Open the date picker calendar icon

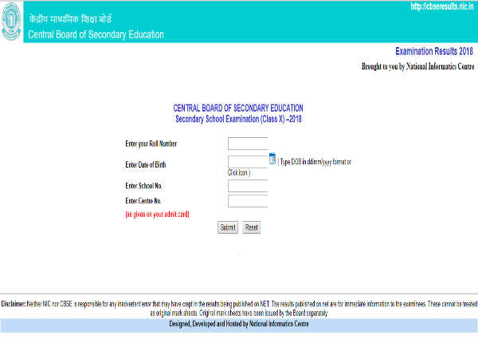271,159
